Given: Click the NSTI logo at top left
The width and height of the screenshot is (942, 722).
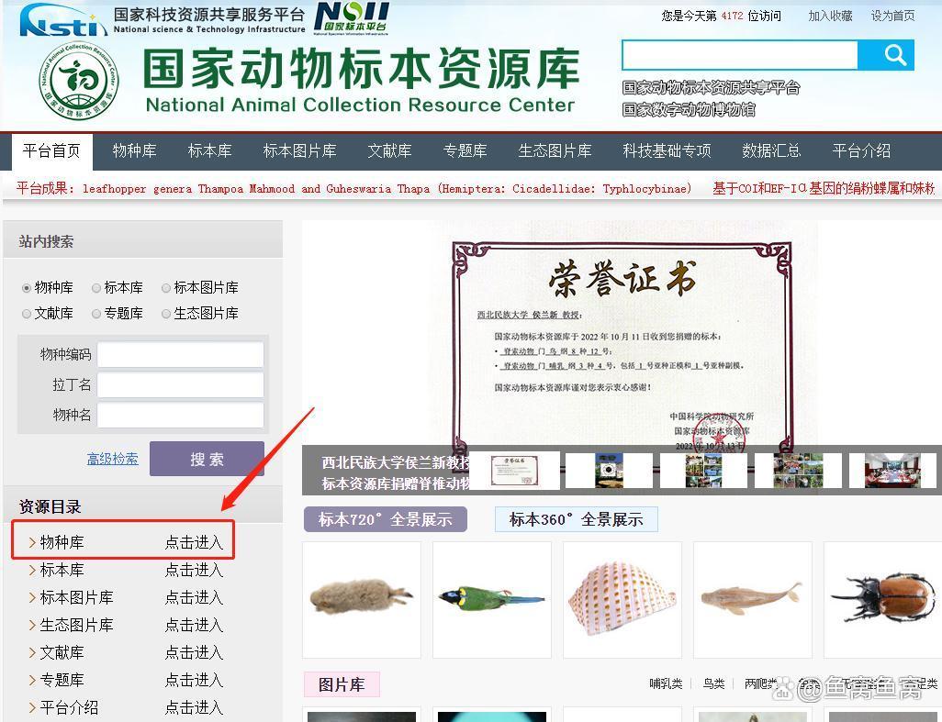Looking at the screenshot, I should pos(62,19).
